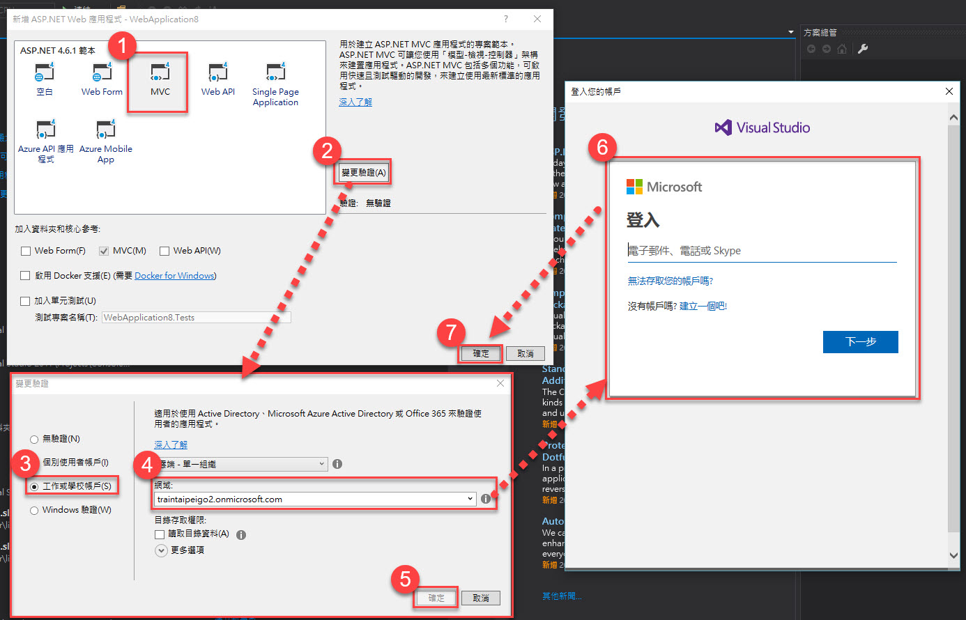The image size is (966, 620).
Task: Click the 網域 domain text box
Action: point(310,499)
